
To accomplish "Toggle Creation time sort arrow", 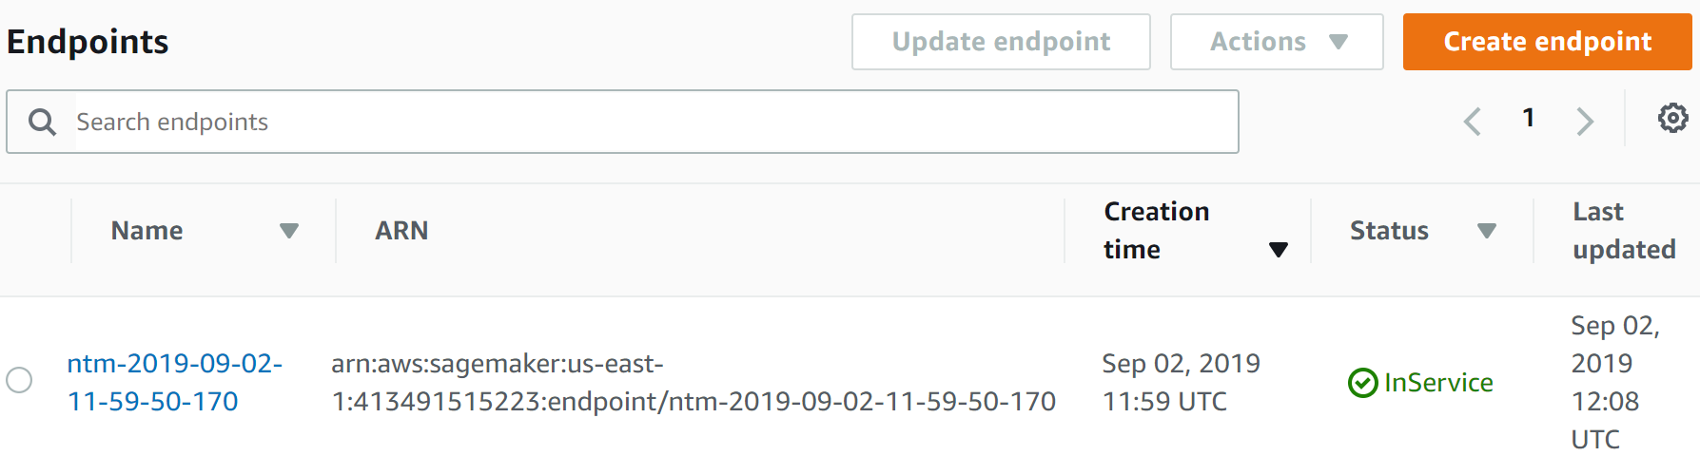I will (x=1279, y=250).
